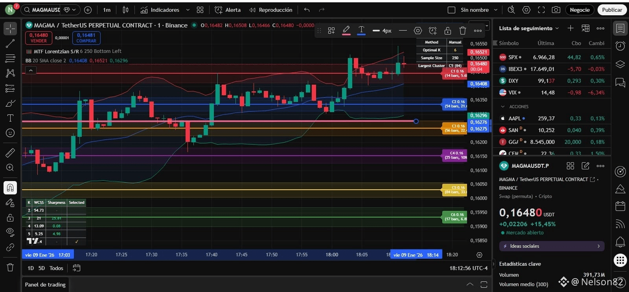Screen dimensions: 629x292
Task: Lock the selected drawing in floating toolbar
Action: pyautogui.click(x=448, y=31)
